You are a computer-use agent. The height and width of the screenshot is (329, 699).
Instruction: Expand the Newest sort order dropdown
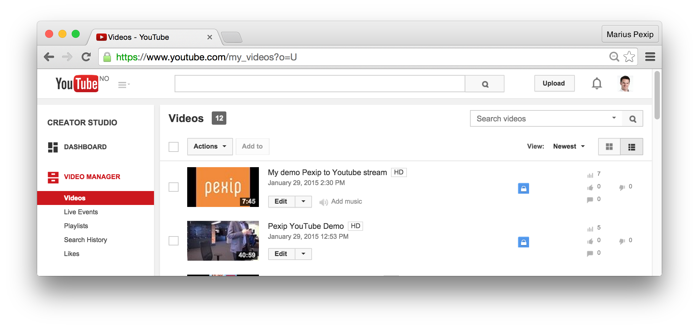[x=569, y=147]
